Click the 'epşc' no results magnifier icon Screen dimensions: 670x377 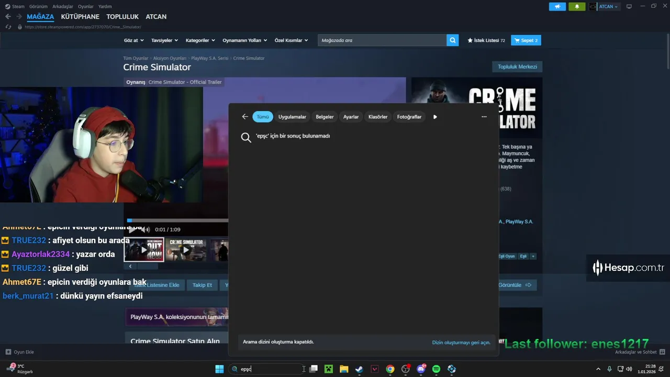pyautogui.click(x=246, y=138)
